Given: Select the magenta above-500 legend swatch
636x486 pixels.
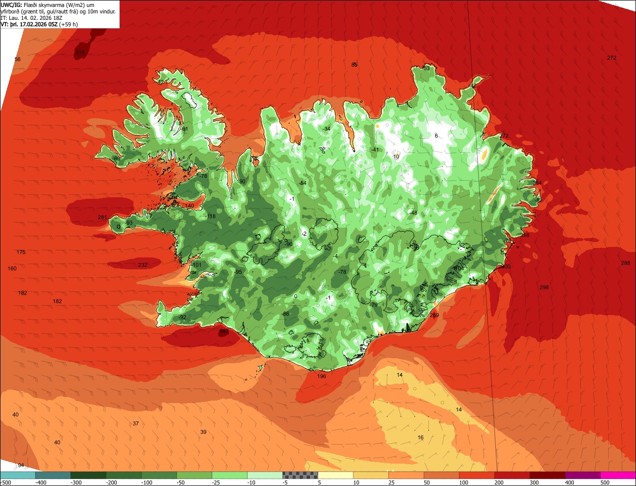Looking at the screenshot, I should point(618,475).
